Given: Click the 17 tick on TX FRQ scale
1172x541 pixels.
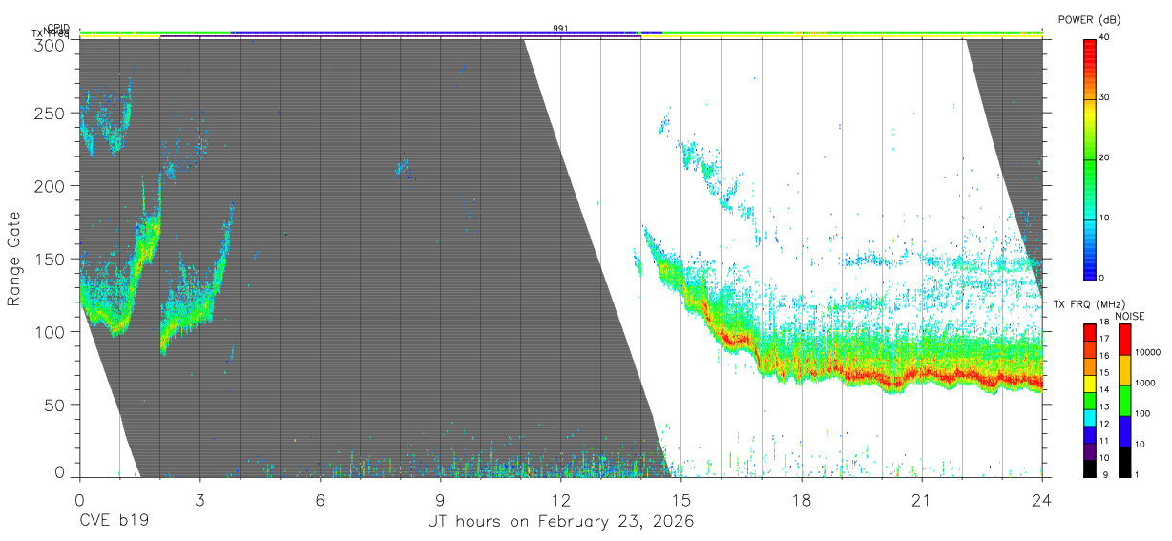Looking at the screenshot, I should pos(1104,339).
